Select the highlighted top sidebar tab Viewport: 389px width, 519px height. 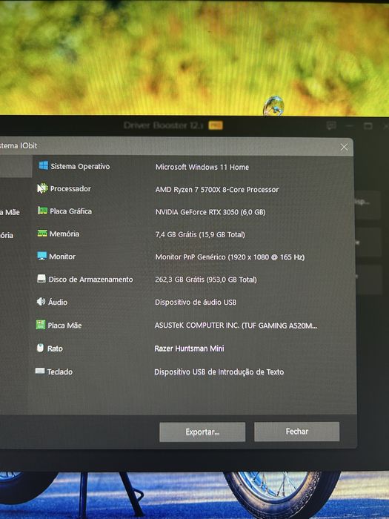(16, 167)
